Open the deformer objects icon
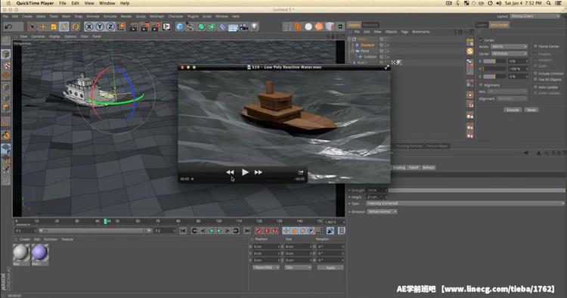Viewport: 567px width, 298px height. (222, 26)
